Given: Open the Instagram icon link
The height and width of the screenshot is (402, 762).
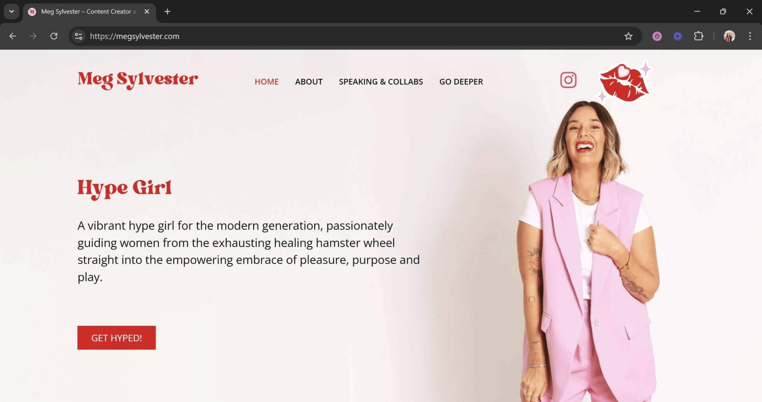Looking at the screenshot, I should 568,80.
